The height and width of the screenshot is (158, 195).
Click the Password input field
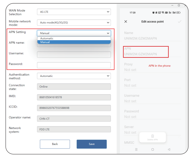pyautogui.click(x=74, y=65)
